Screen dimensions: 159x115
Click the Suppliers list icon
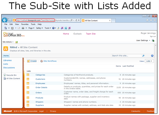(x=28, y=105)
